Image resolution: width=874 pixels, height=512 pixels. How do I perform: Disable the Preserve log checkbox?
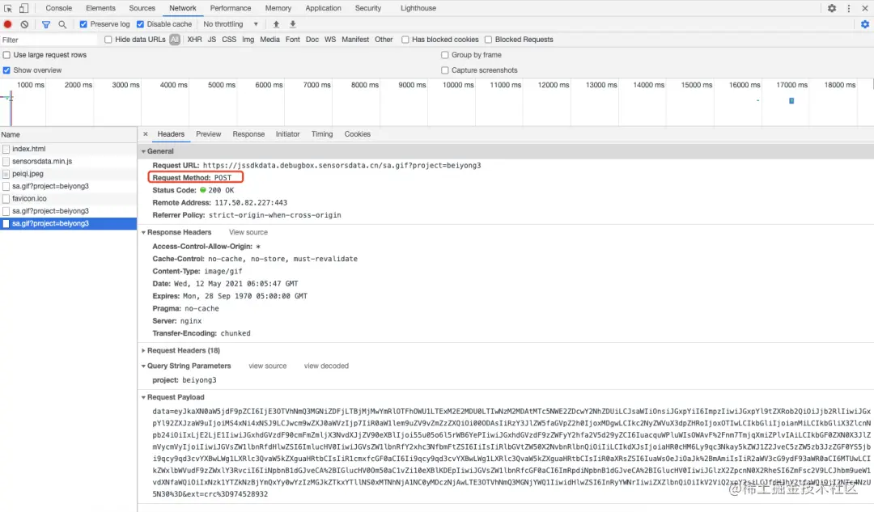(83, 24)
